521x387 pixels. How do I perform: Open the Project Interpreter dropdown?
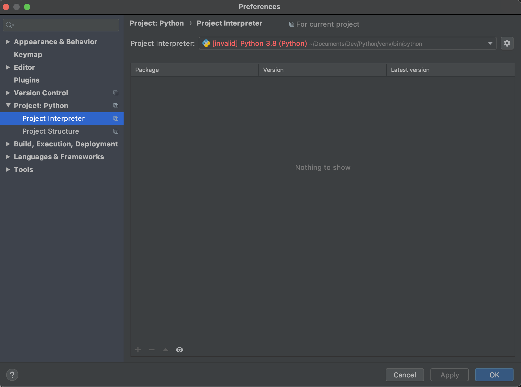click(490, 43)
